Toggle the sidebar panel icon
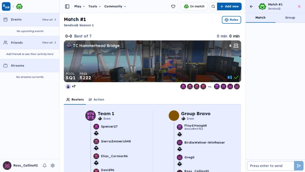Image resolution: width=305 pixels, height=172 pixels. click(67, 6)
